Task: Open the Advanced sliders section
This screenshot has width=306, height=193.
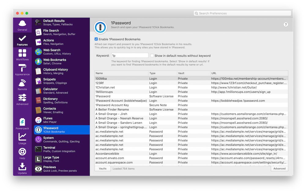Action: (x=22, y=100)
